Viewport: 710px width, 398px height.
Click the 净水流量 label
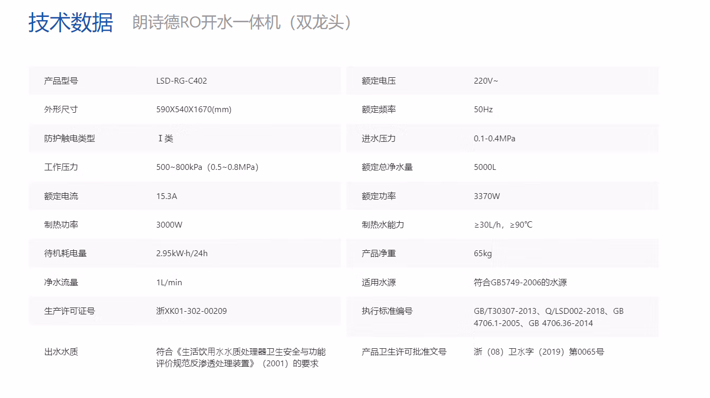pyautogui.click(x=61, y=283)
